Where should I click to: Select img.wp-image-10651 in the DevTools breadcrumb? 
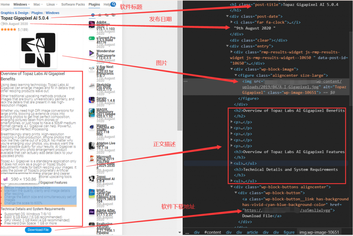pyautogui.click(x=319, y=232)
